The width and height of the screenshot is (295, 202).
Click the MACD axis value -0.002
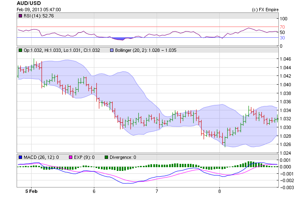coord(286,180)
